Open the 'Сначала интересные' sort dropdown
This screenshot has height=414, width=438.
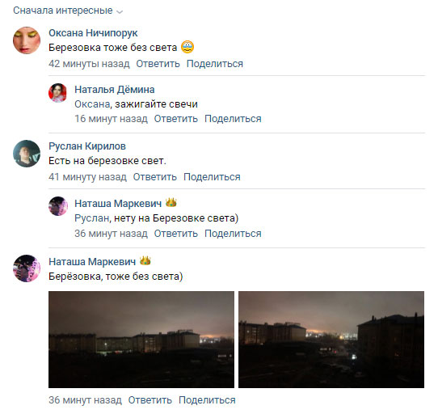[68, 11]
